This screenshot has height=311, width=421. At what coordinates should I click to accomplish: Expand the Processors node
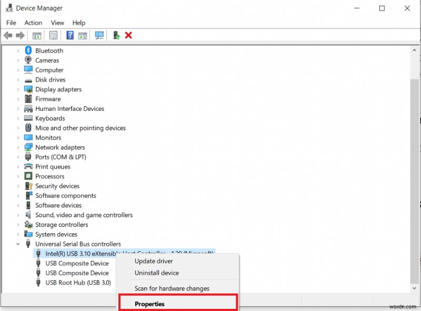click(18, 177)
